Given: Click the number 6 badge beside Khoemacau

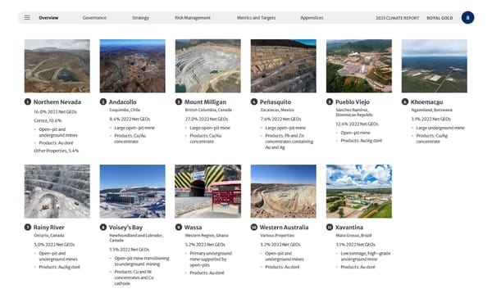Looking at the screenshot, I should point(405,102).
